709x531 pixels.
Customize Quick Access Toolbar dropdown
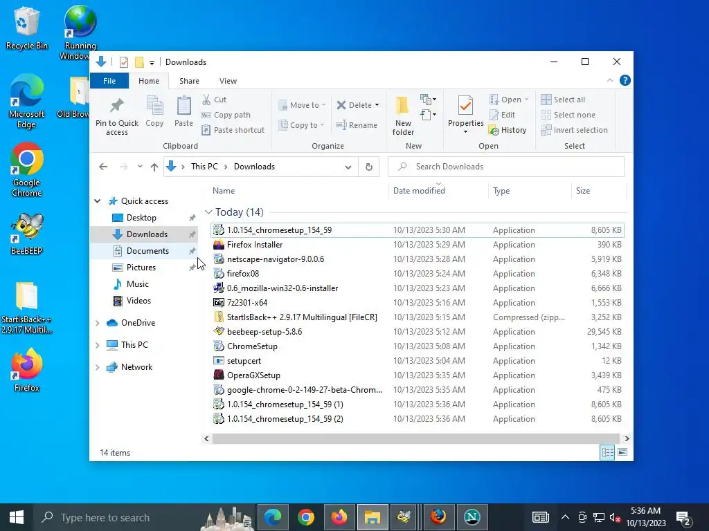152,62
